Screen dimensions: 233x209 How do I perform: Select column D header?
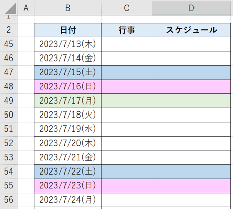click(191, 8)
